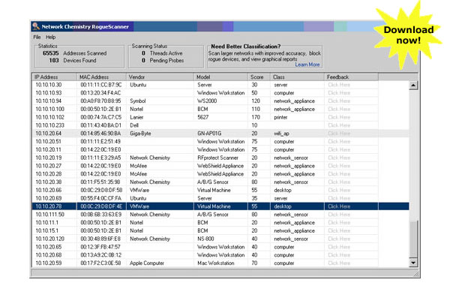This screenshot has height=298, width=450.
Task: Select the Symbol WS2000 network appliance row
Action: coord(220,101)
